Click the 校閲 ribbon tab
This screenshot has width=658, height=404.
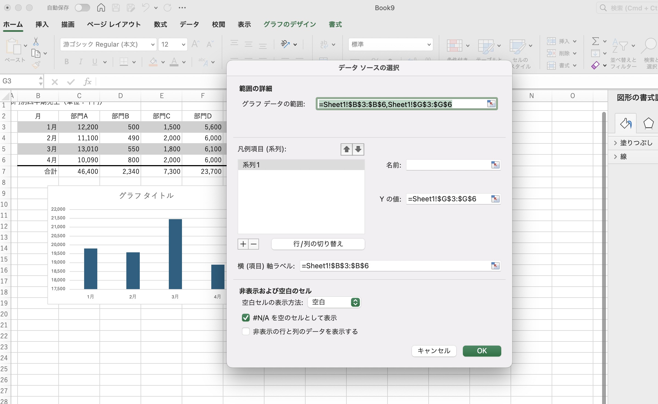[218, 24]
